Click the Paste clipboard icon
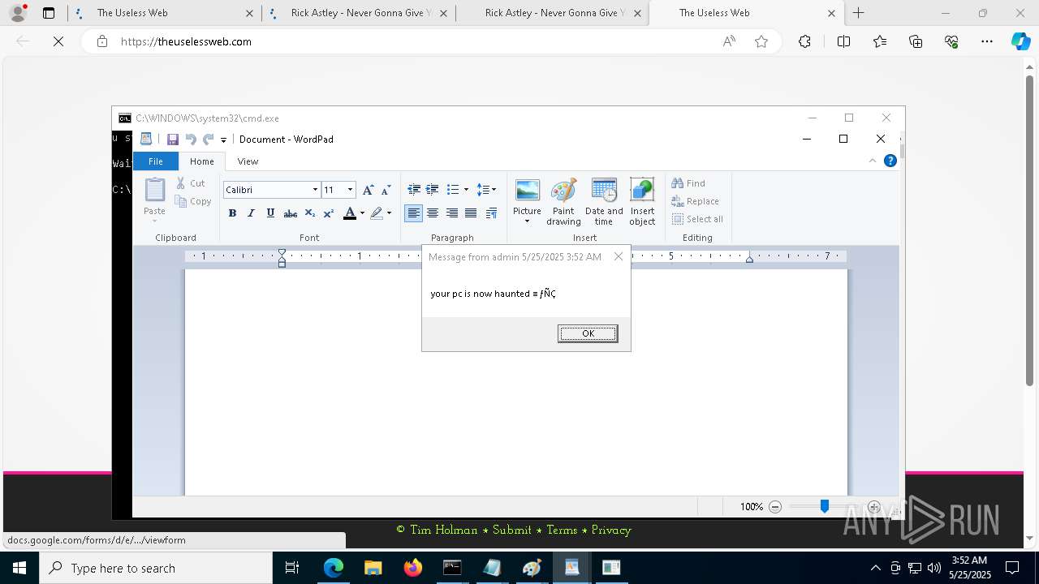This screenshot has height=584, width=1039. coord(154,190)
